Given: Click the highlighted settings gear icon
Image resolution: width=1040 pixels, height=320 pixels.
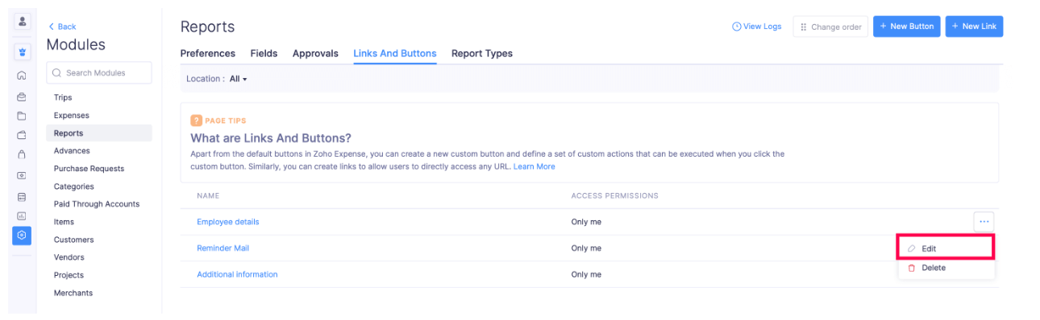Looking at the screenshot, I should click(22, 236).
